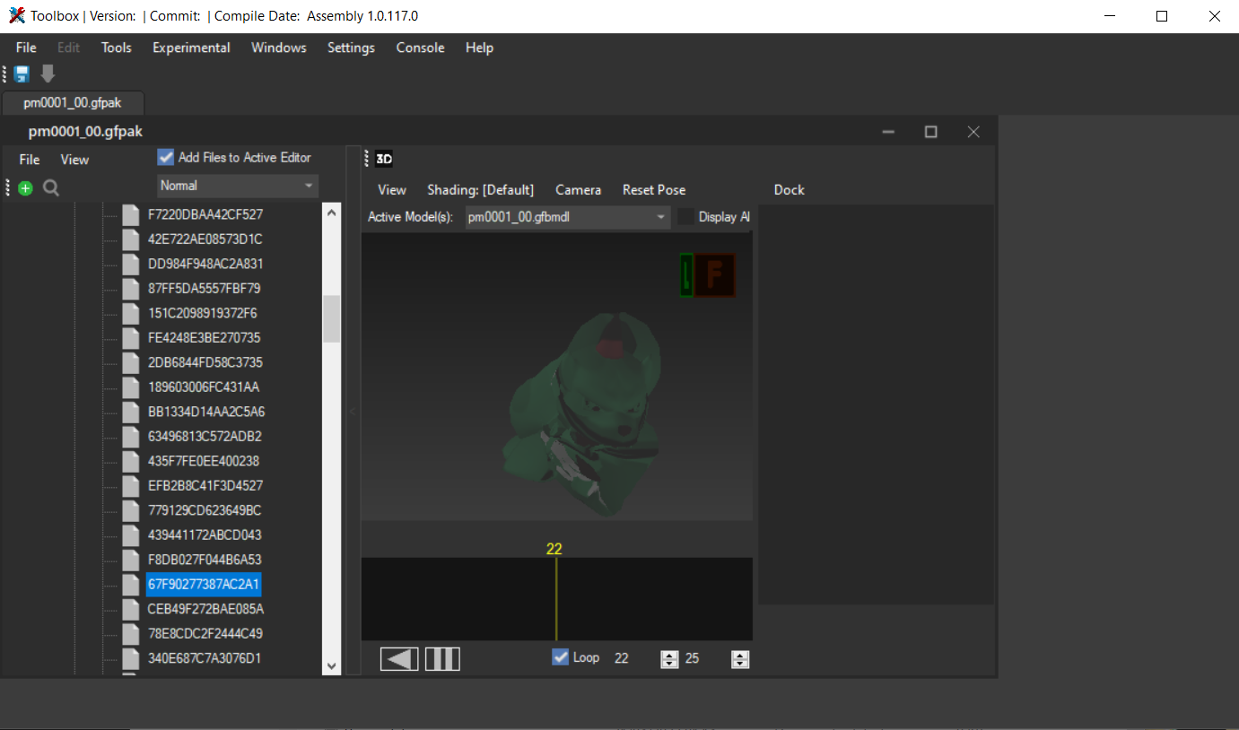Click file icon beside EFB2B8C41F3D4527
The height and width of the screenshot is (730, 1239).
(x=131, y=486)
